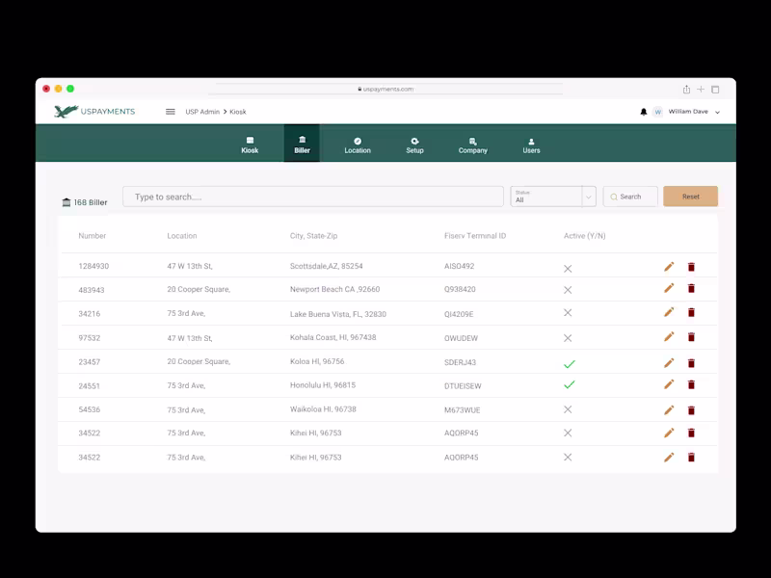This screenshot has height=578, width=771.
Task: Expand the William Dave user menu chevron
Action: [717, 113]
